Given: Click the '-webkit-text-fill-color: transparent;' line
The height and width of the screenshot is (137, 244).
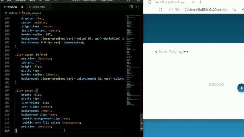Looking at the screenshot, I should click(x=51, y=123).
